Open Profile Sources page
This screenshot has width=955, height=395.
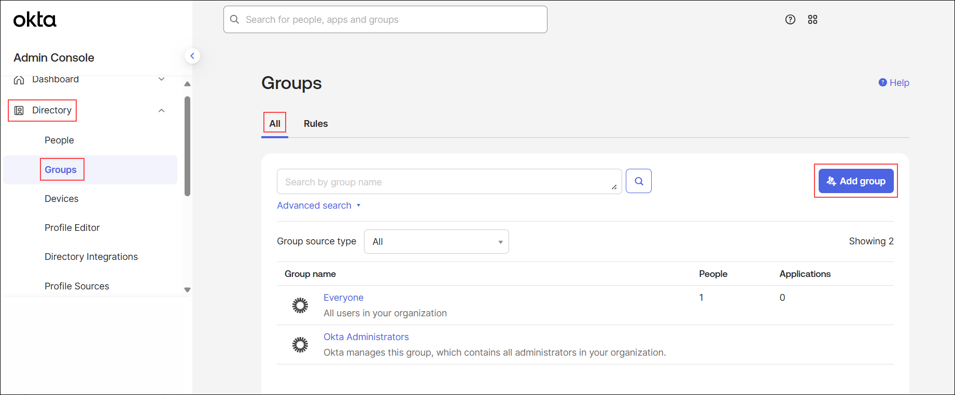77,286
